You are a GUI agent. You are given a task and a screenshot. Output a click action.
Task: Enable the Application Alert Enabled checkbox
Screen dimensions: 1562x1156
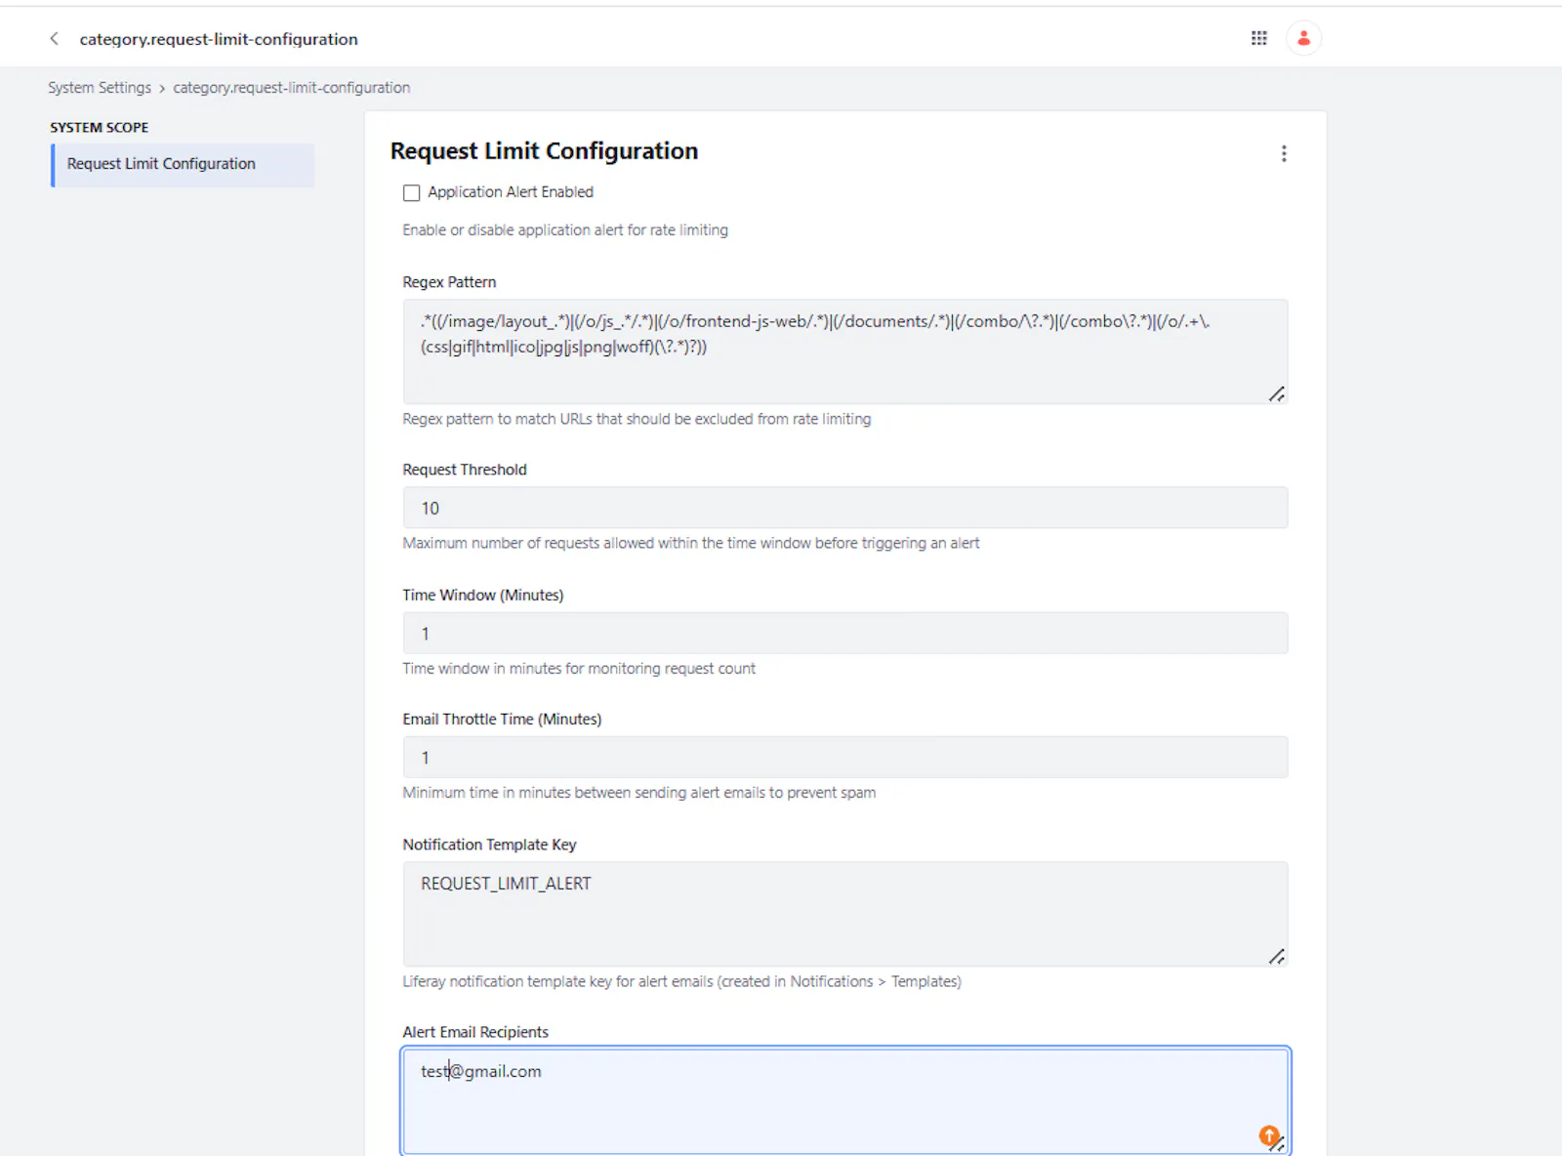pos(412,193)
